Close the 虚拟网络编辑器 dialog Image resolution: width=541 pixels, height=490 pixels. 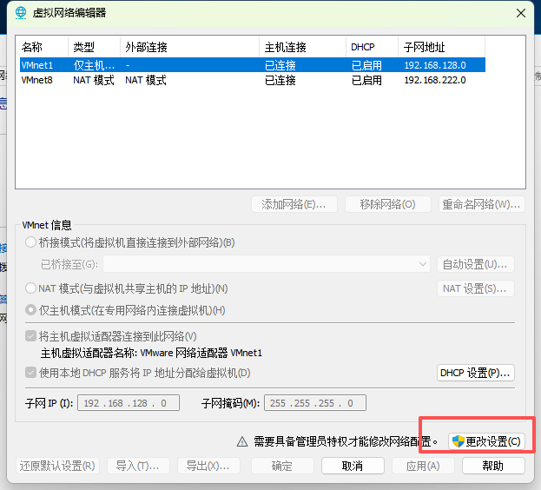tap(521, 13)
